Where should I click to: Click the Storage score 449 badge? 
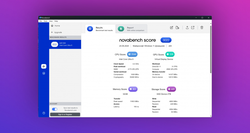(x=171, y=89)
